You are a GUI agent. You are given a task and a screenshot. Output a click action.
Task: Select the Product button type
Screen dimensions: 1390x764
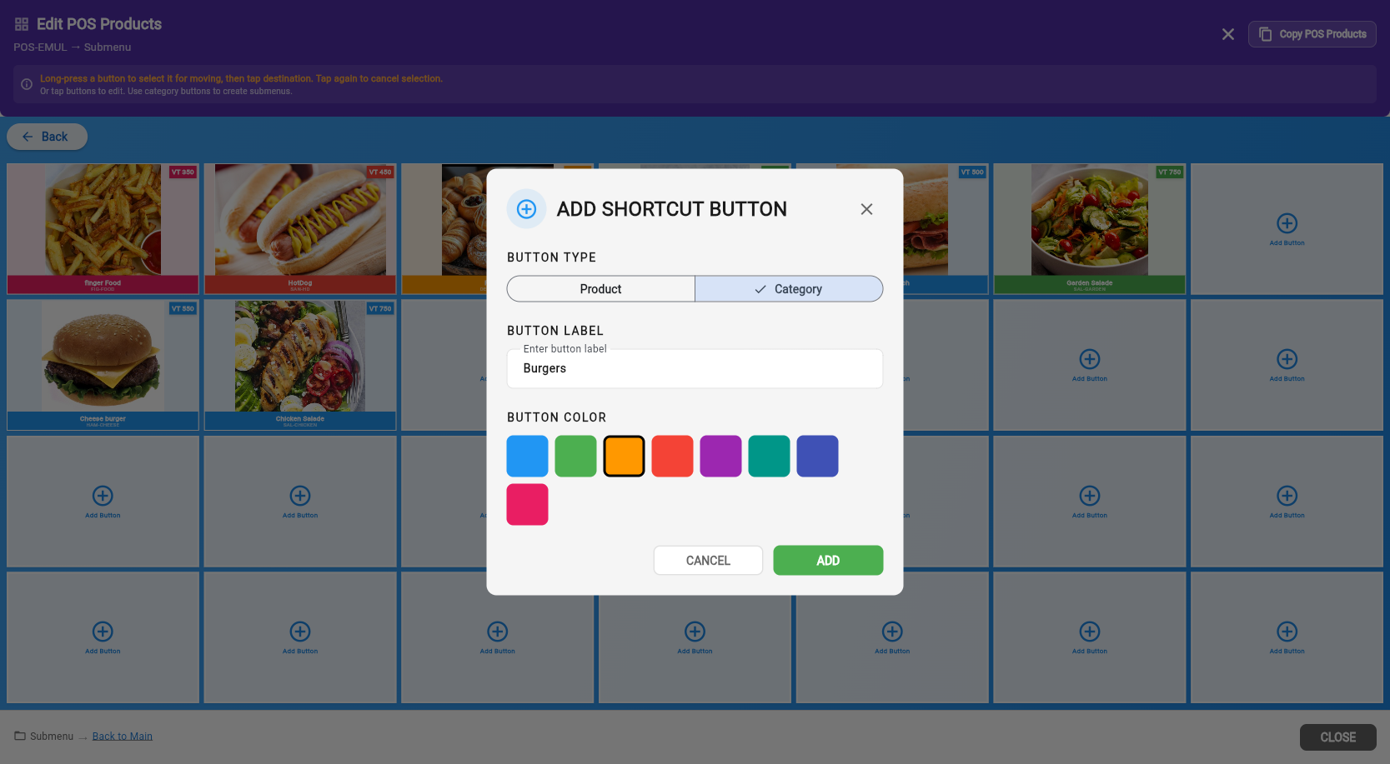pyautogui.click(x=600, y=289)
